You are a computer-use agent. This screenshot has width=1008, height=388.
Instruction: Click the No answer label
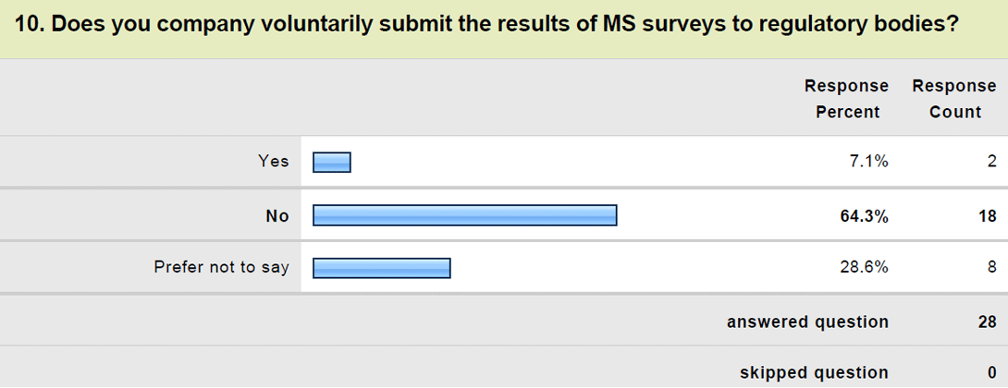click(277, 216)
